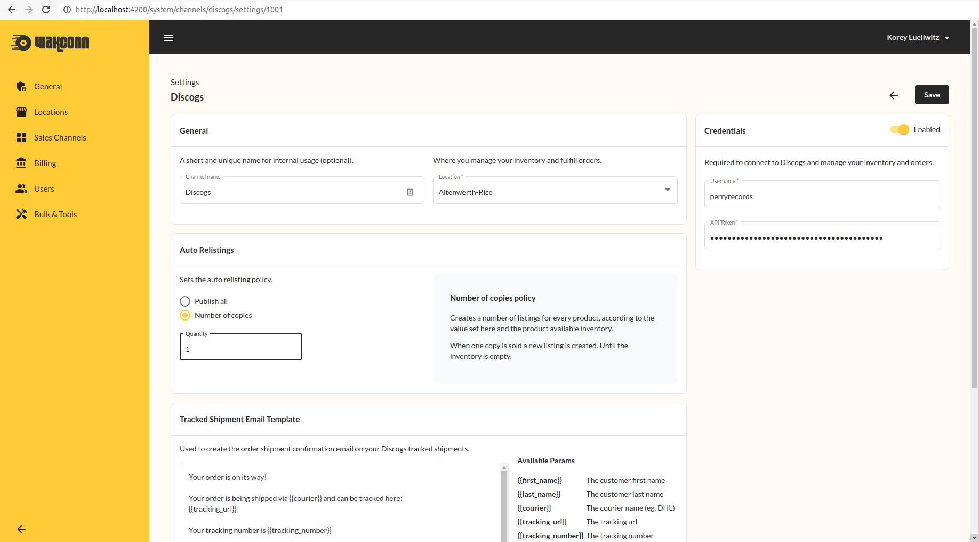Open the Location dropdown
Viewport: 979px width, 542px height.
555,191
